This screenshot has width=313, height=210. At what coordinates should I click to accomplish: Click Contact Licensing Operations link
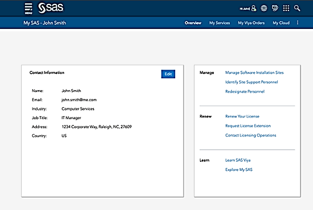(251, 135)
